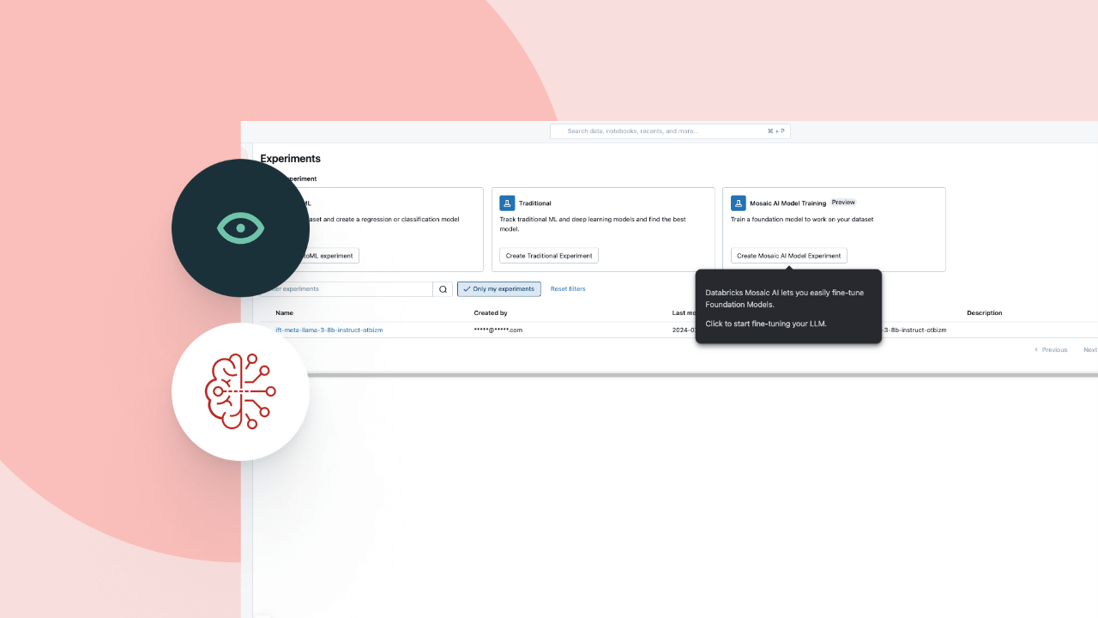Click the Mosaic AI Model Training icon

click(739, 203)
